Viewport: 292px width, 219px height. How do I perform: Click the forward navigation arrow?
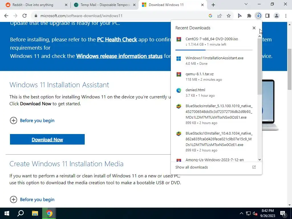(15, 16)
